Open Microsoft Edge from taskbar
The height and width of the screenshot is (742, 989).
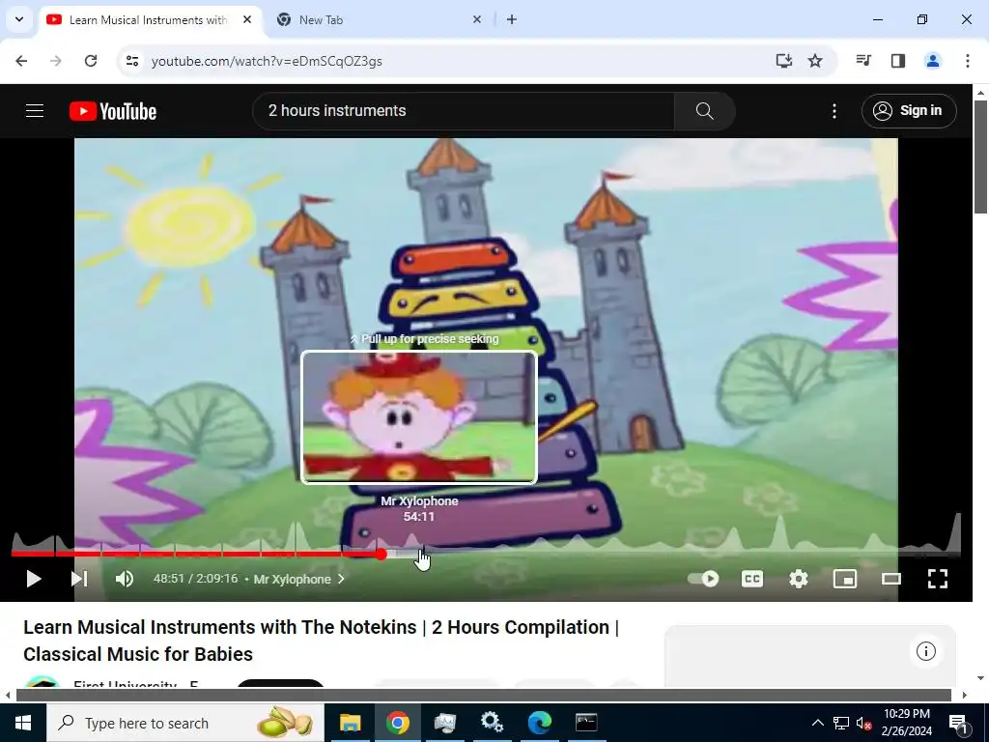539,723
